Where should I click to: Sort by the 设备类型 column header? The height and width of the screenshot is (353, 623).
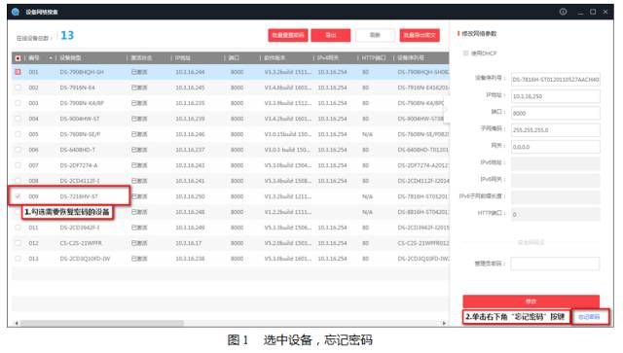(70, 58)
